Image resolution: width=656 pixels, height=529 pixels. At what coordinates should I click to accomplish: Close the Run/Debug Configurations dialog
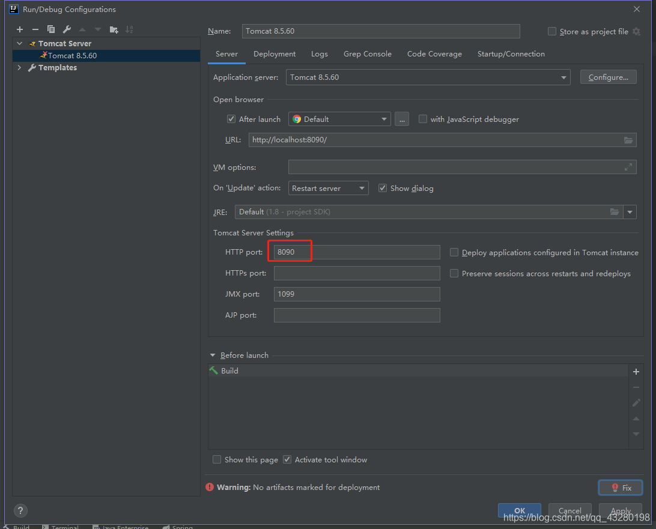click(636, 9)
